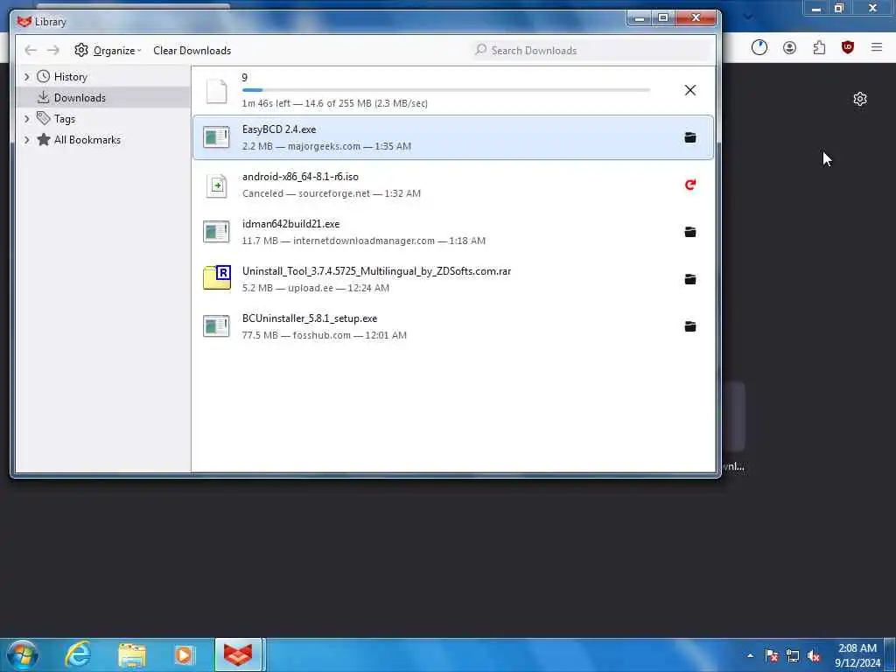The height and width of the screenshot is (672, 896).
Task: Open the account icon in browser toolbar
Action: 790,47
